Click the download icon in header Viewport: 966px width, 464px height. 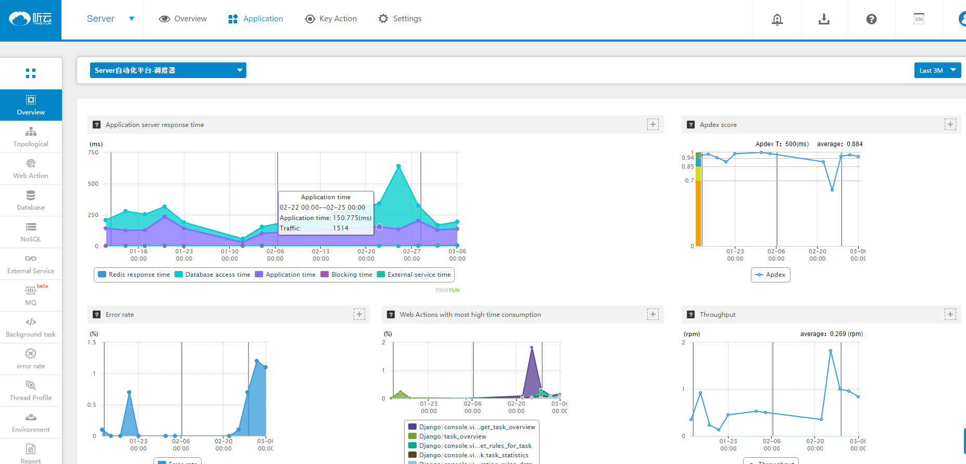[824, 19]
